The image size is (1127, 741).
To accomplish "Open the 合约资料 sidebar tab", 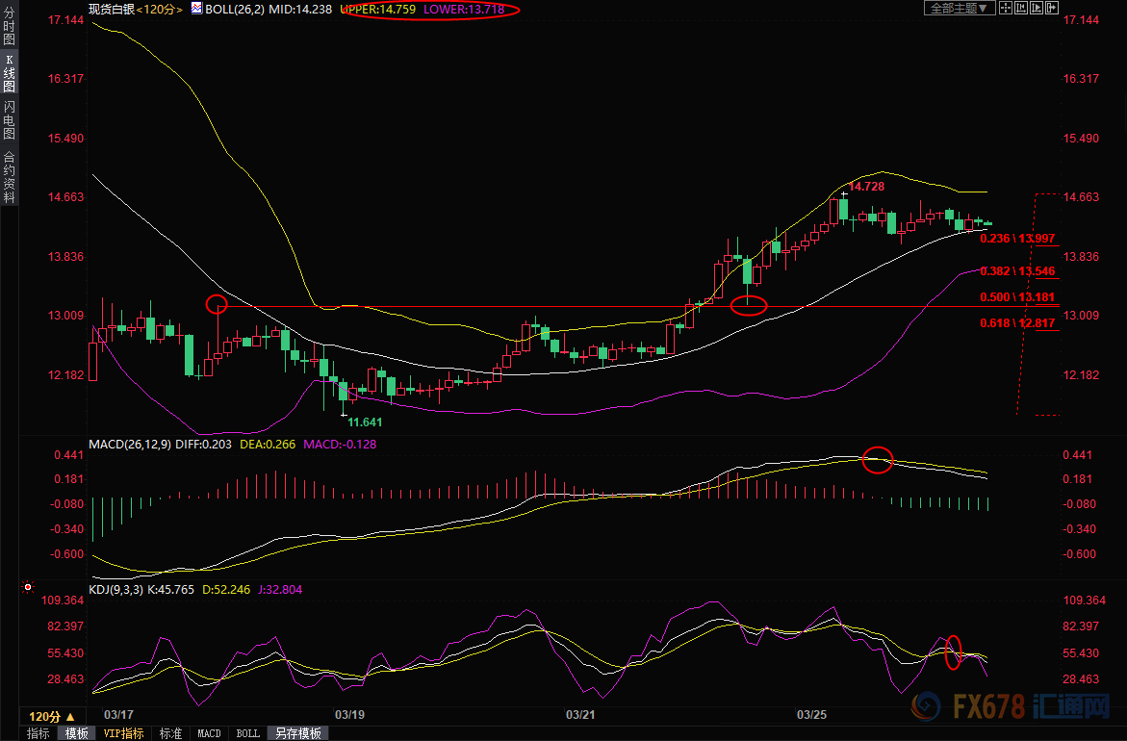I will (9, 176).
